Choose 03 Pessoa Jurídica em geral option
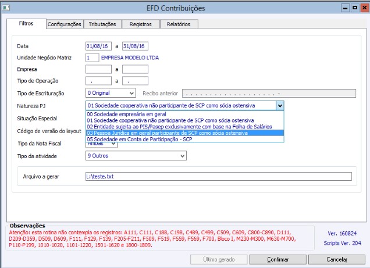The height and width of the screenshot is (268, 370). click(x=184, y=133)
